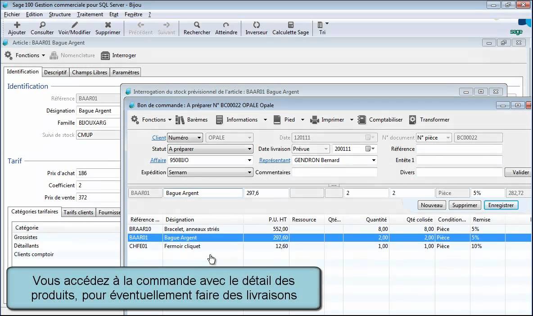Open the Traitement menu
Screen dimensions: 533x316
[x=90, y=14]
